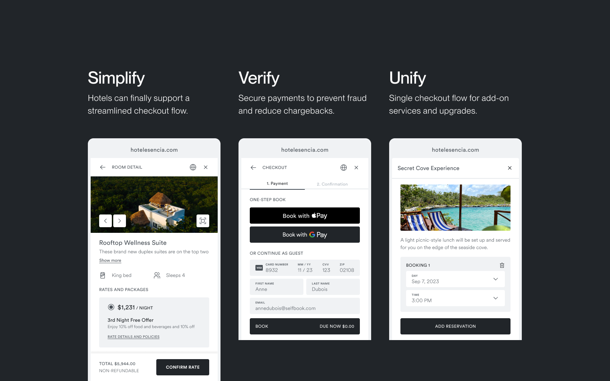Click the globe icon in Checkout header

pyautogui.click(x=344, y=168)
